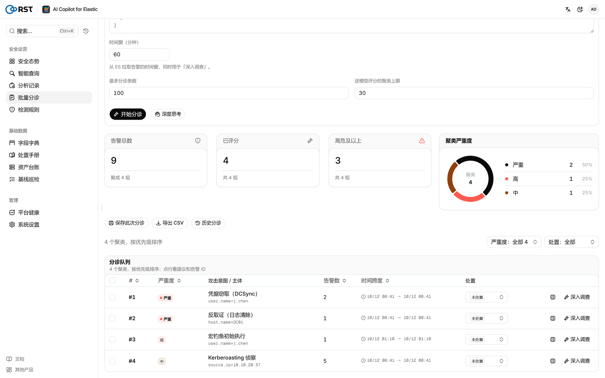Open 检测规则 in the sidebar
Viewport: 605px width, 378px height.
pos(49,110)
